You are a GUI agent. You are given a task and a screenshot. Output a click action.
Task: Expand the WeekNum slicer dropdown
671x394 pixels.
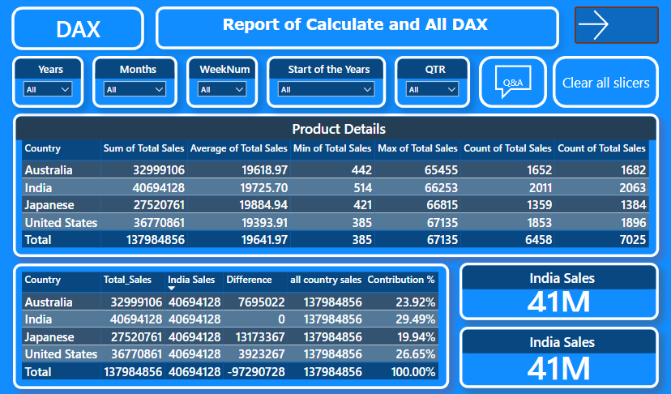[x=222, y=89]
